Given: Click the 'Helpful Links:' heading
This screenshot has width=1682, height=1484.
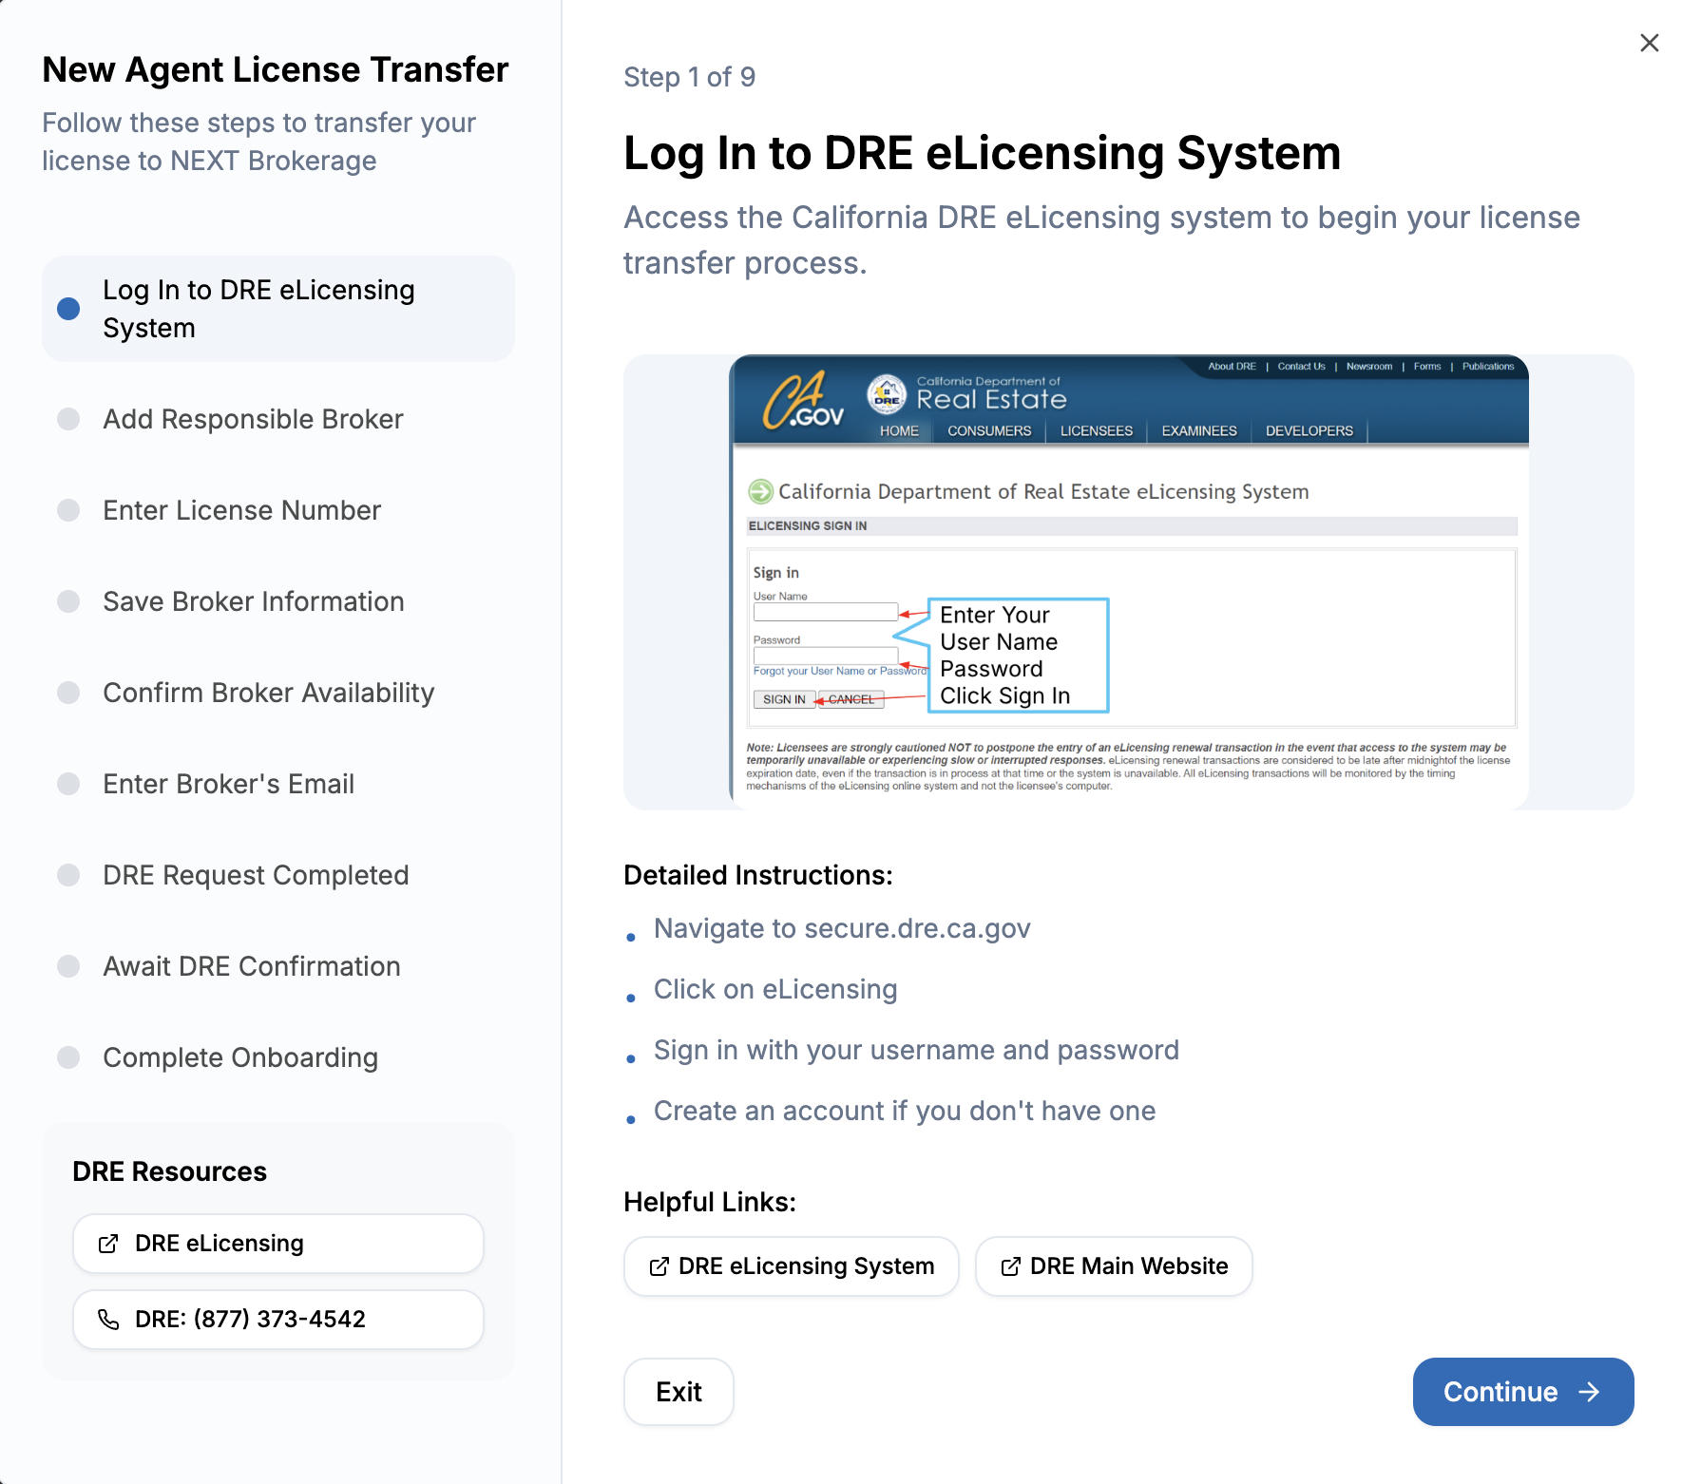Looking at the screenshot, I should tap(710, 1202).
